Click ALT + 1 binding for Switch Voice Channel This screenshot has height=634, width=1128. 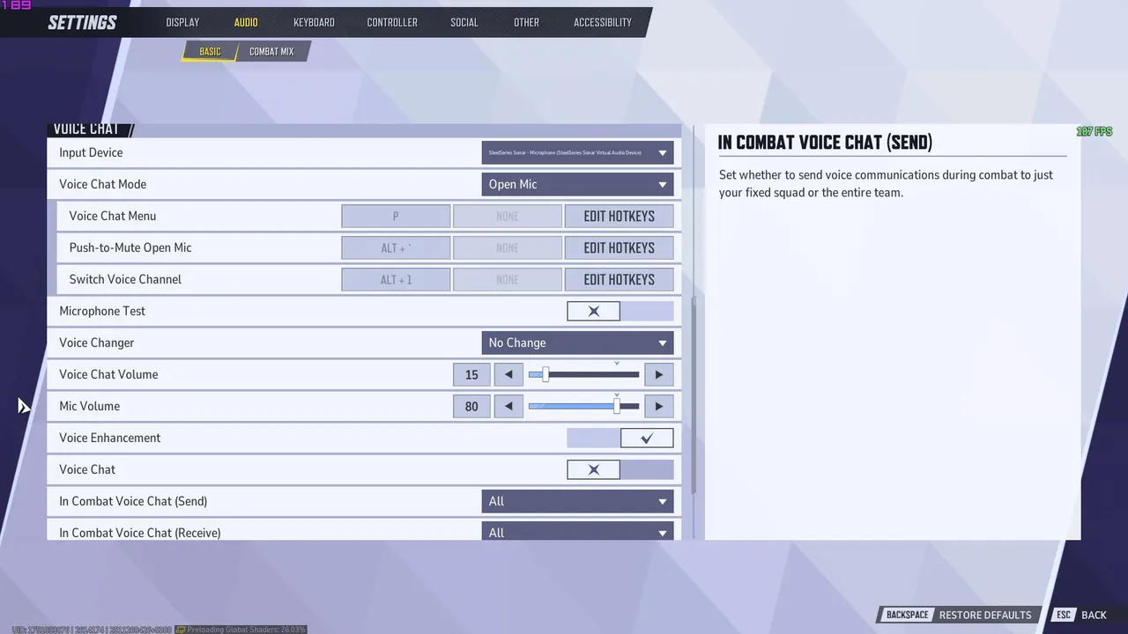396,279
